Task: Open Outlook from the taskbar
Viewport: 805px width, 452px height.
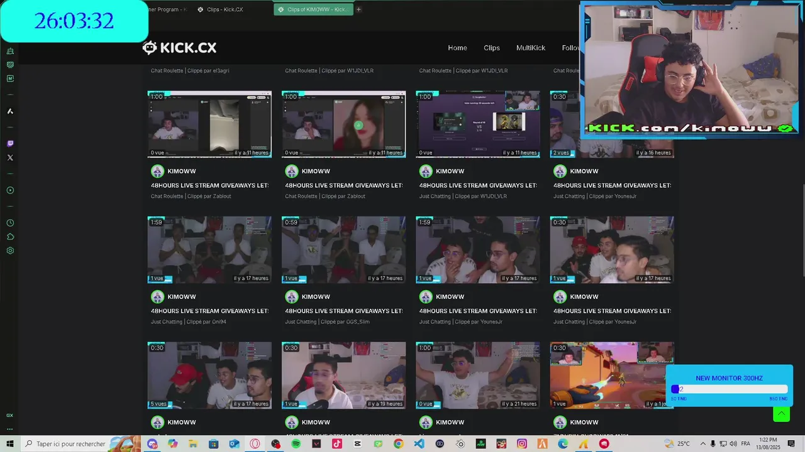Action: click(x=234, y=444)
